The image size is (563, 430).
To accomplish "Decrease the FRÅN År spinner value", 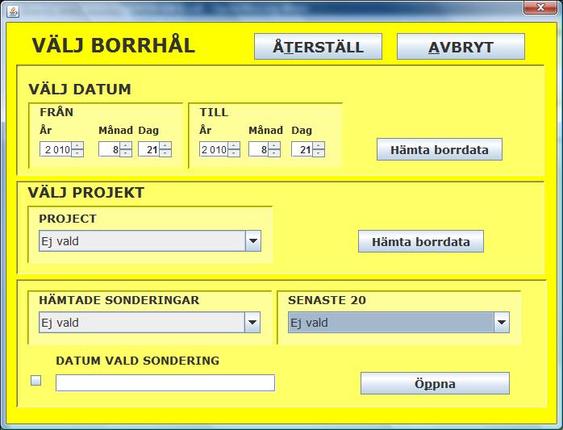I will [x=77, y=153].
